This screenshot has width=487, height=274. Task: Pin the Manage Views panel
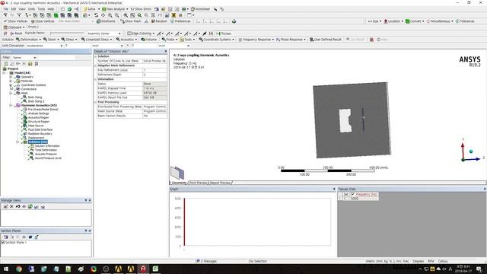coord(86,200)
